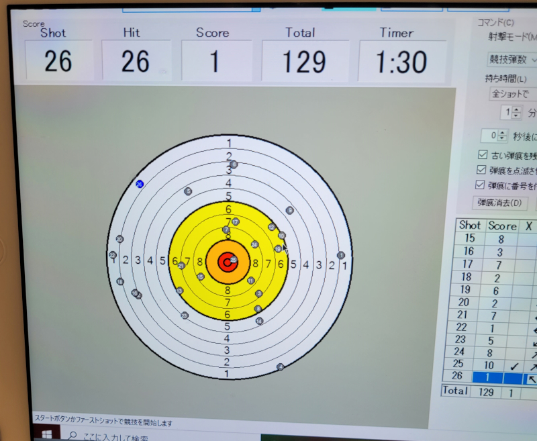Click the 弾痕消去(D) button
Image resolution: width=537 pixels, height=441 pixels.
click(499, 203)
